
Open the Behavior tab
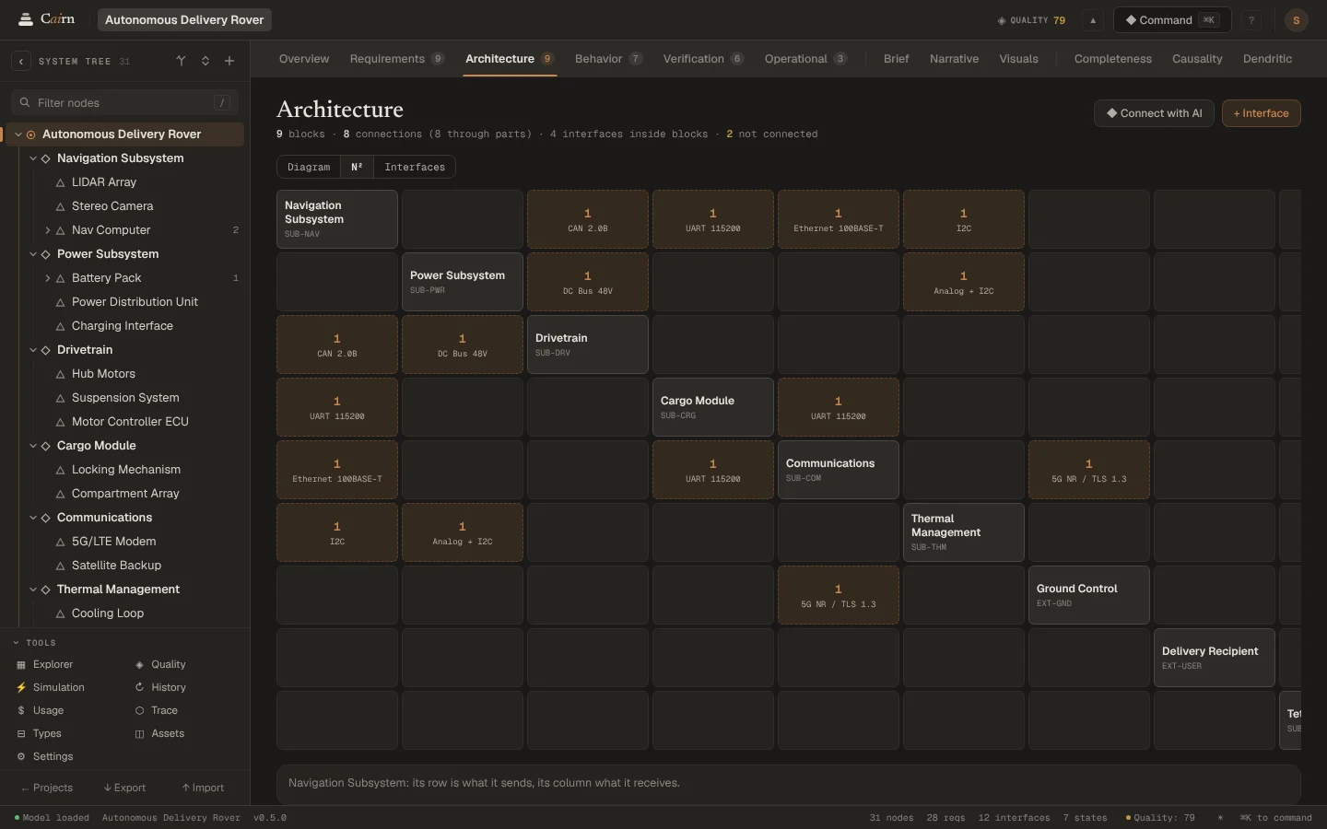tap(608, 59)
